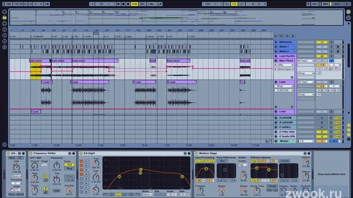Screen dimensions: 353x198
Task: Unfold the A sROOM return track
Action: coord(276,118)
